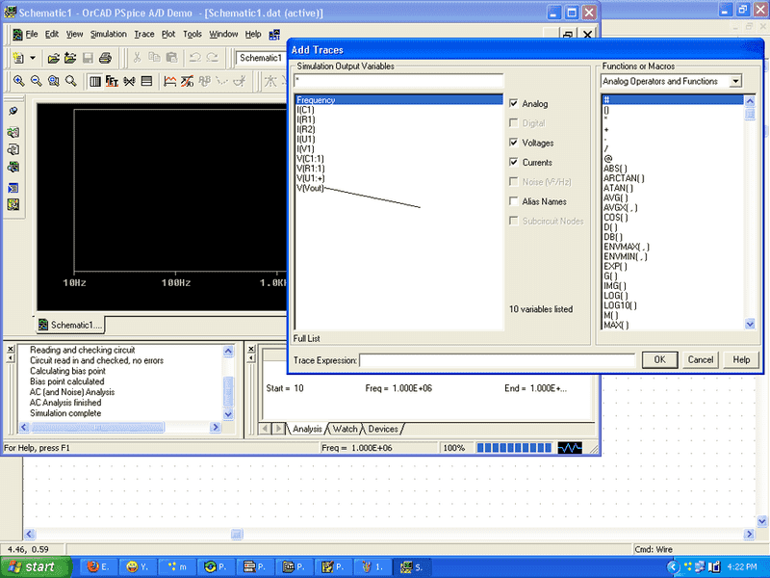The height and width of the screenshot is (578, 770).
Task: Click the Zoom In magnifier icon
Action: point(18,81)
